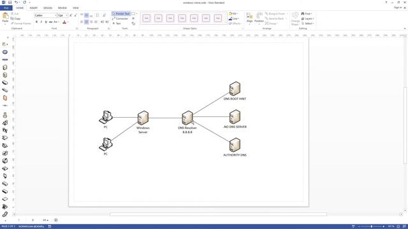This screenshot has height=229, width=408.
Task: Click the increase indent icon
Action: pos(107,22)
